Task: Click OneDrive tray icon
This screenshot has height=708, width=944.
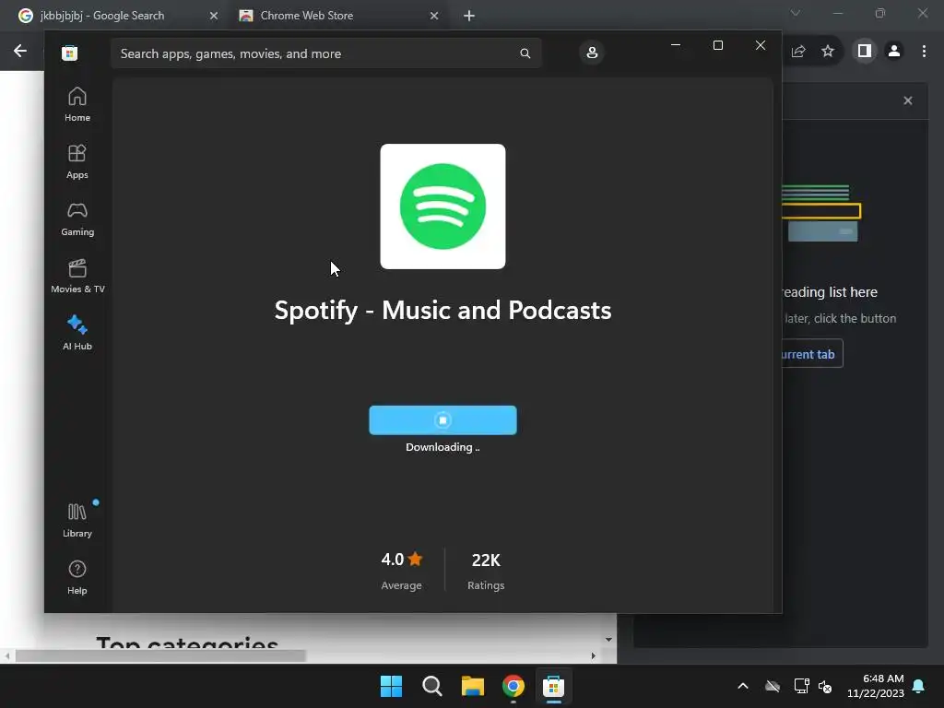Action: [773, 686]
